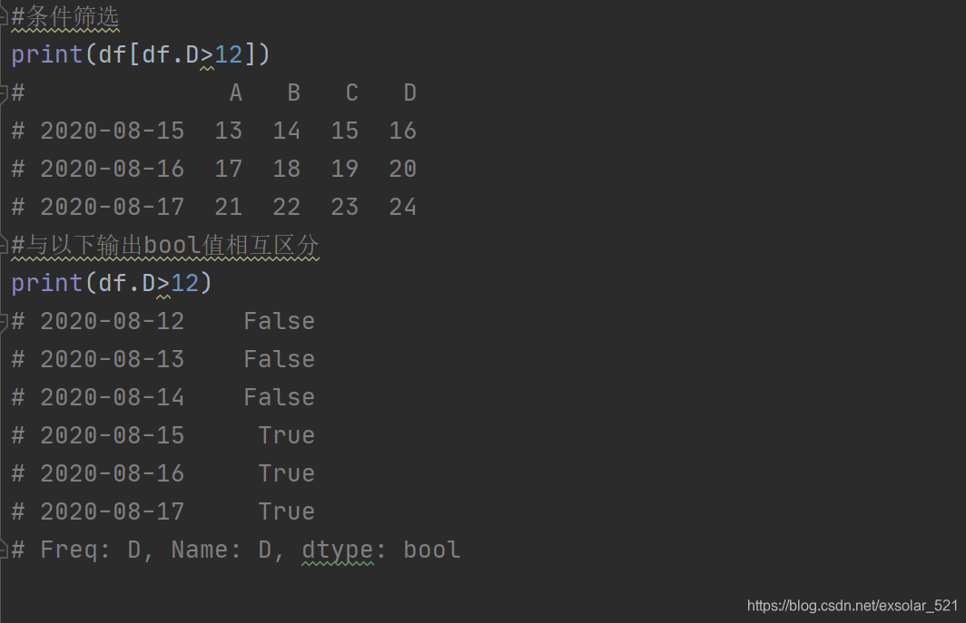Screen dimensions: 966x623
Task: Select column header "A" in the commented output
Action: pyautogui.click(x=235, y=93)
